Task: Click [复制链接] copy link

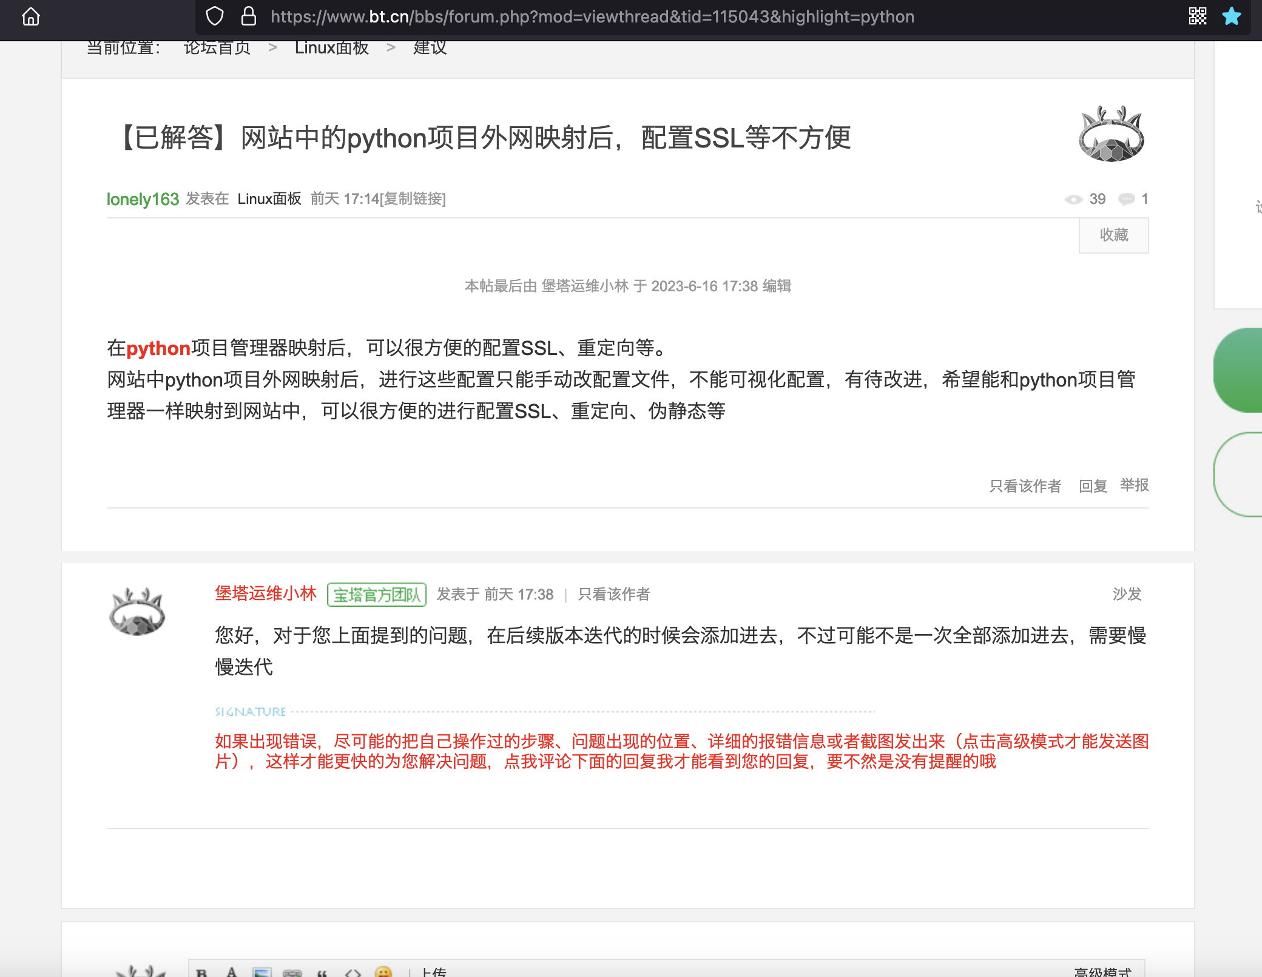Action: point(413,199)
